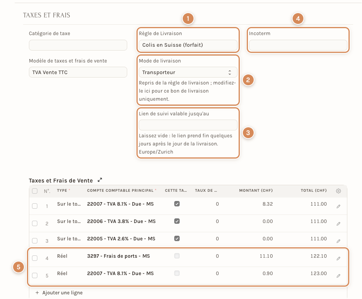Click the Montant (CHF) column header
362x299 pixels.
click(256, 191)
